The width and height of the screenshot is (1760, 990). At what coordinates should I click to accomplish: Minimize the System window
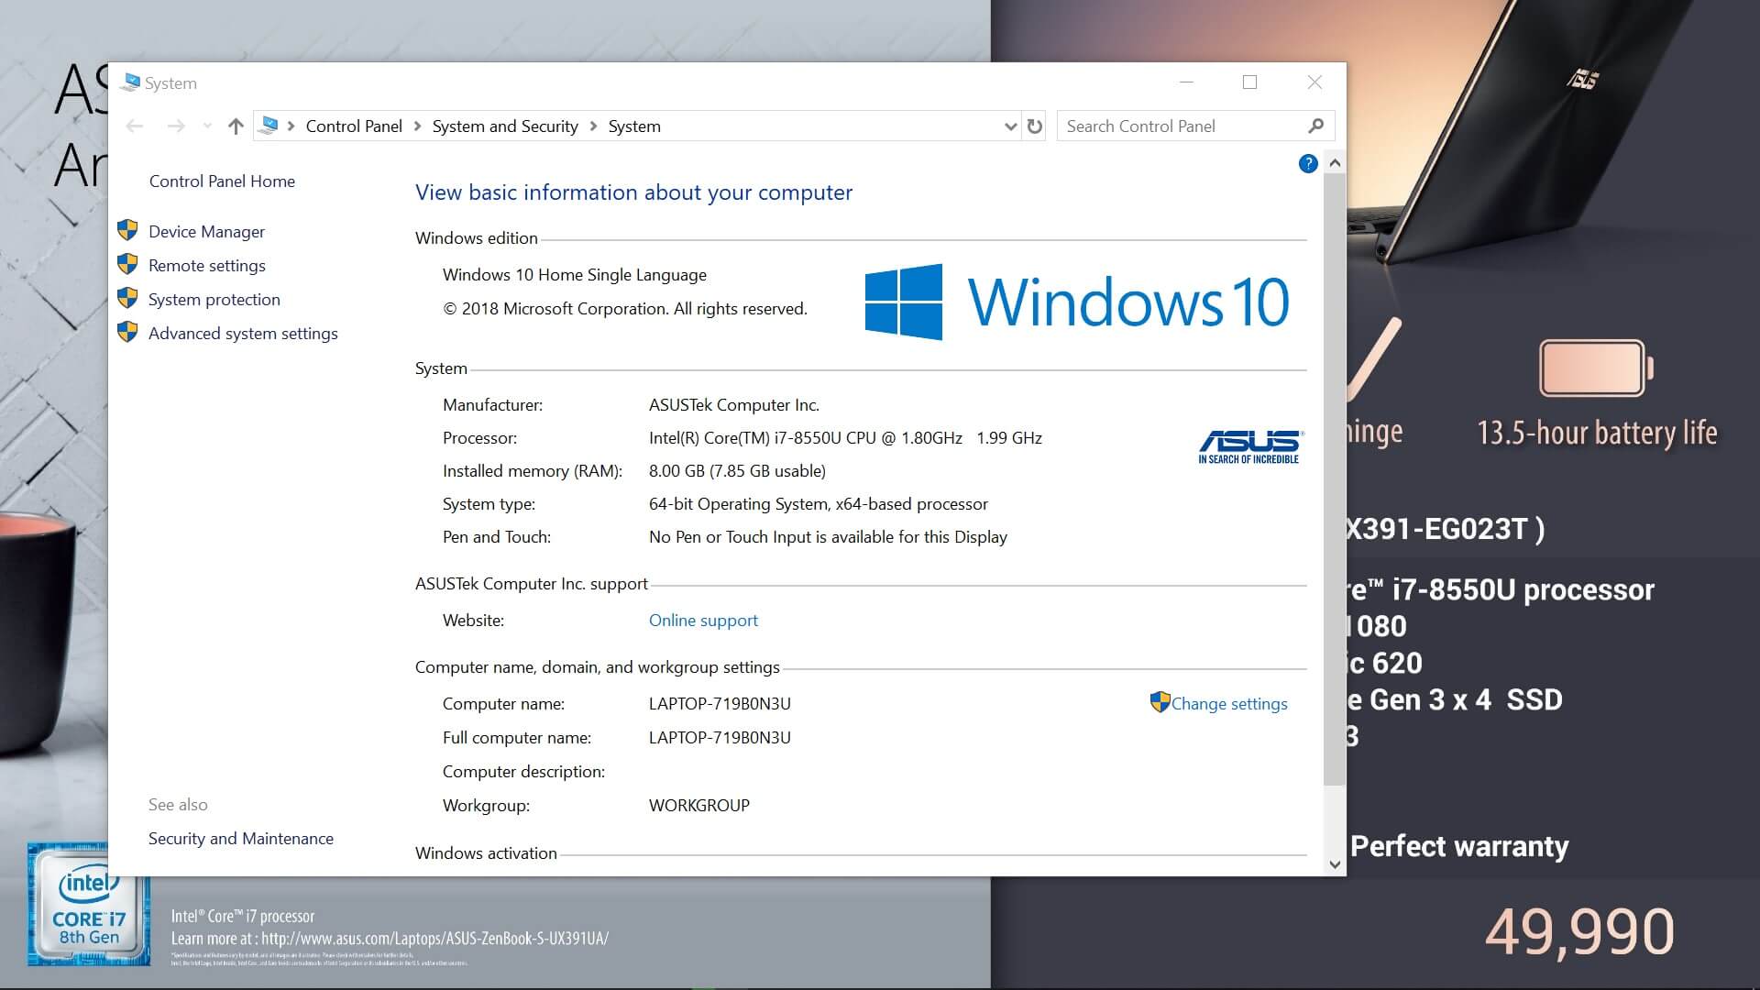(x=1186, y=82)
